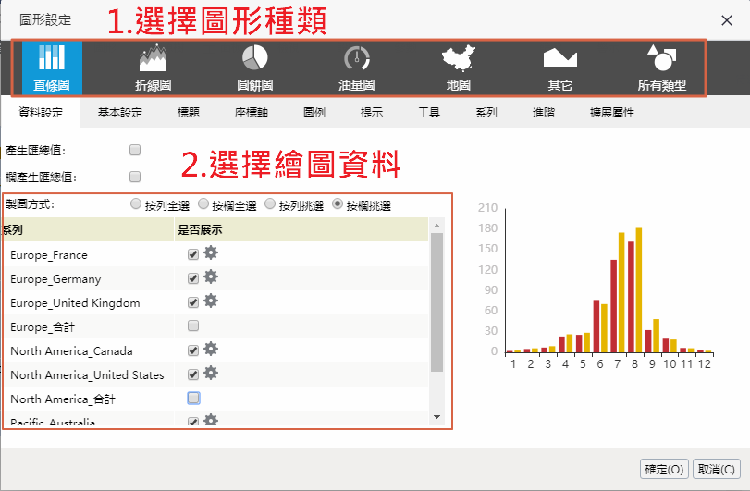Click gear icon for North America_Canada
The width and height of the screenshot is (750, 491).
[x=211, y=349]
